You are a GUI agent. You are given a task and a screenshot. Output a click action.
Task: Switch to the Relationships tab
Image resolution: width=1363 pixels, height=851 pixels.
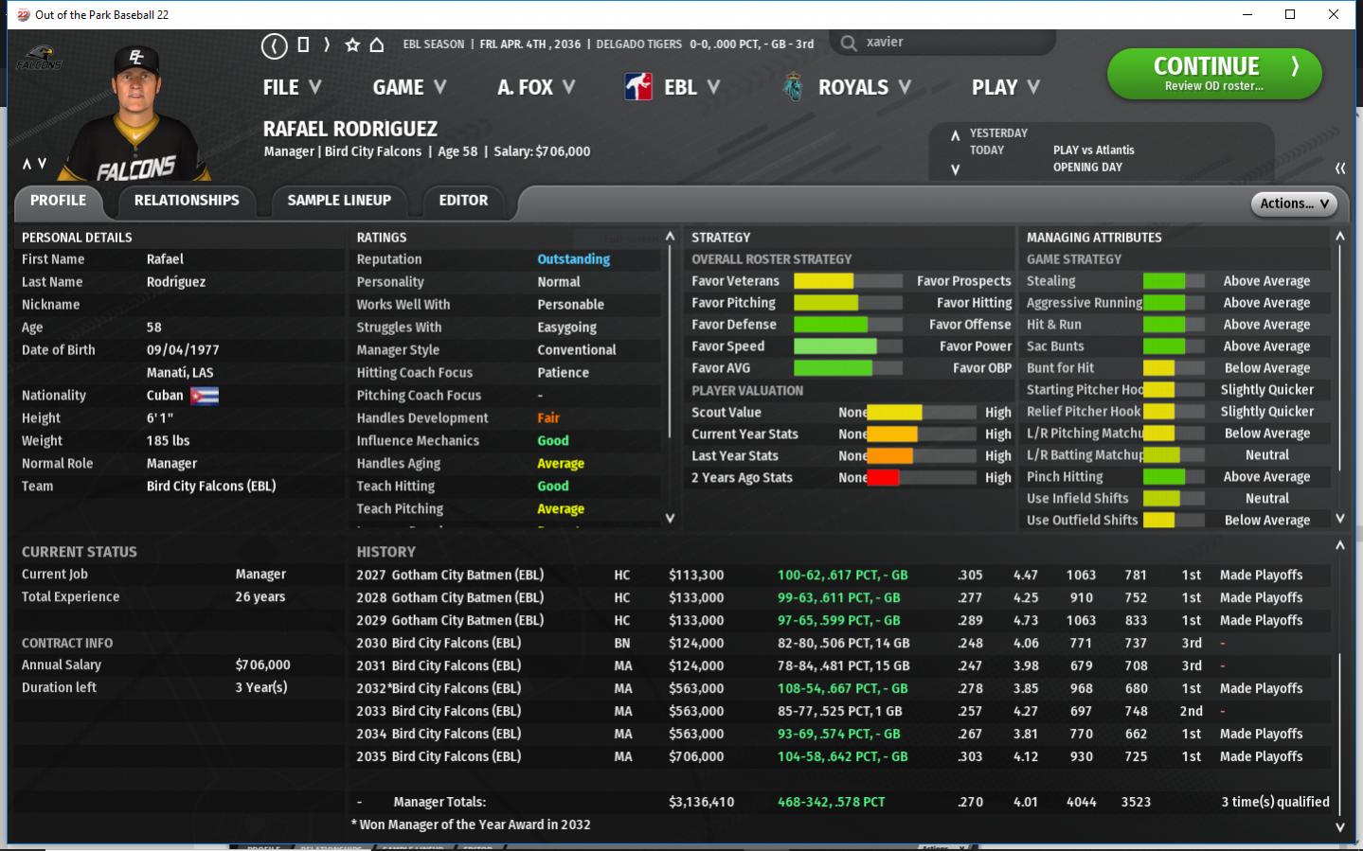click(x=187, y=201)
